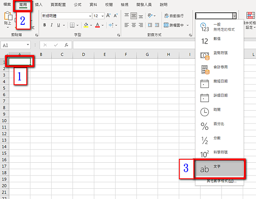Select Short Date (簡短日期) format
The height and width of the screenshot is (199, 256).
click(219, 84)
